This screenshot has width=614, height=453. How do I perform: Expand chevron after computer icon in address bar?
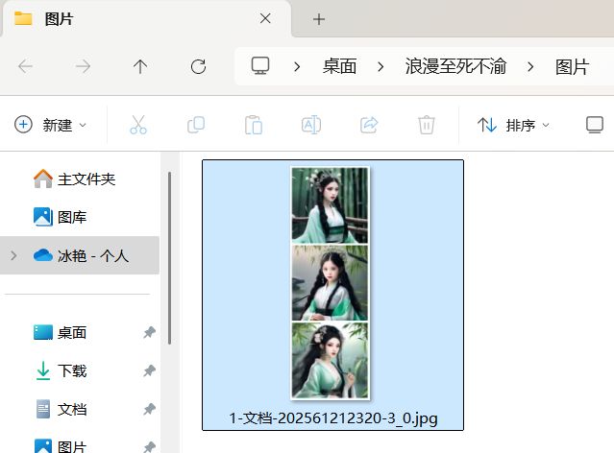click(297, 67)
